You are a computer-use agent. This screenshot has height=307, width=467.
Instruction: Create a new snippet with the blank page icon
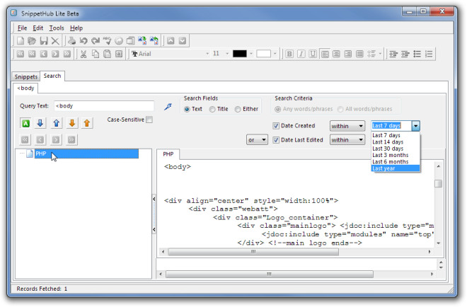tap(21, 41)
